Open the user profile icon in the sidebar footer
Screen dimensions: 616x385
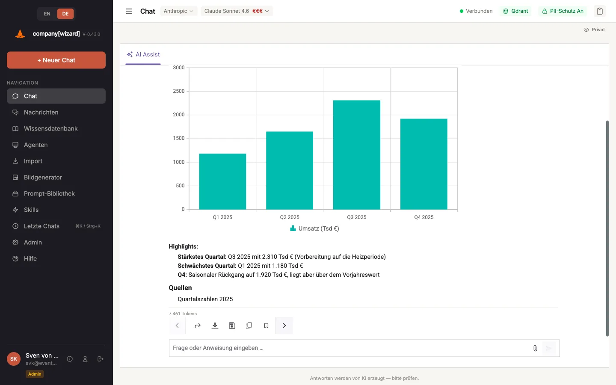(x=85, y=359)
